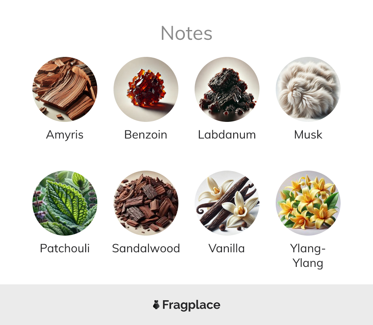373x325 pixels.
Task: Click the Amyris wood image
Action: 65,89
